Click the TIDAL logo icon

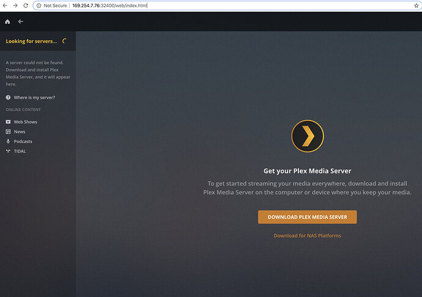pyautogui.click(x=8, y=151)
